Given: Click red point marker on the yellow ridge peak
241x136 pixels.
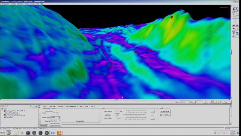Looking at the screenshot, I should pyautogui.click(x=172, y=17).
